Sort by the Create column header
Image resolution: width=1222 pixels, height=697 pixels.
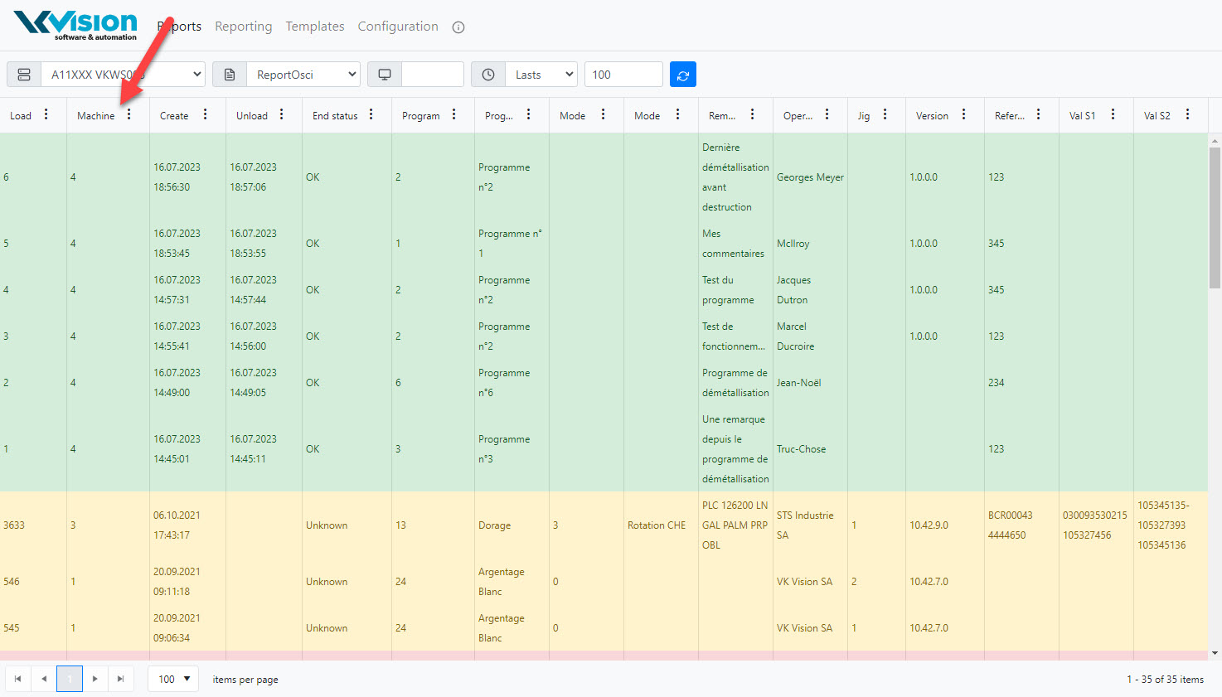coord(174,116)
